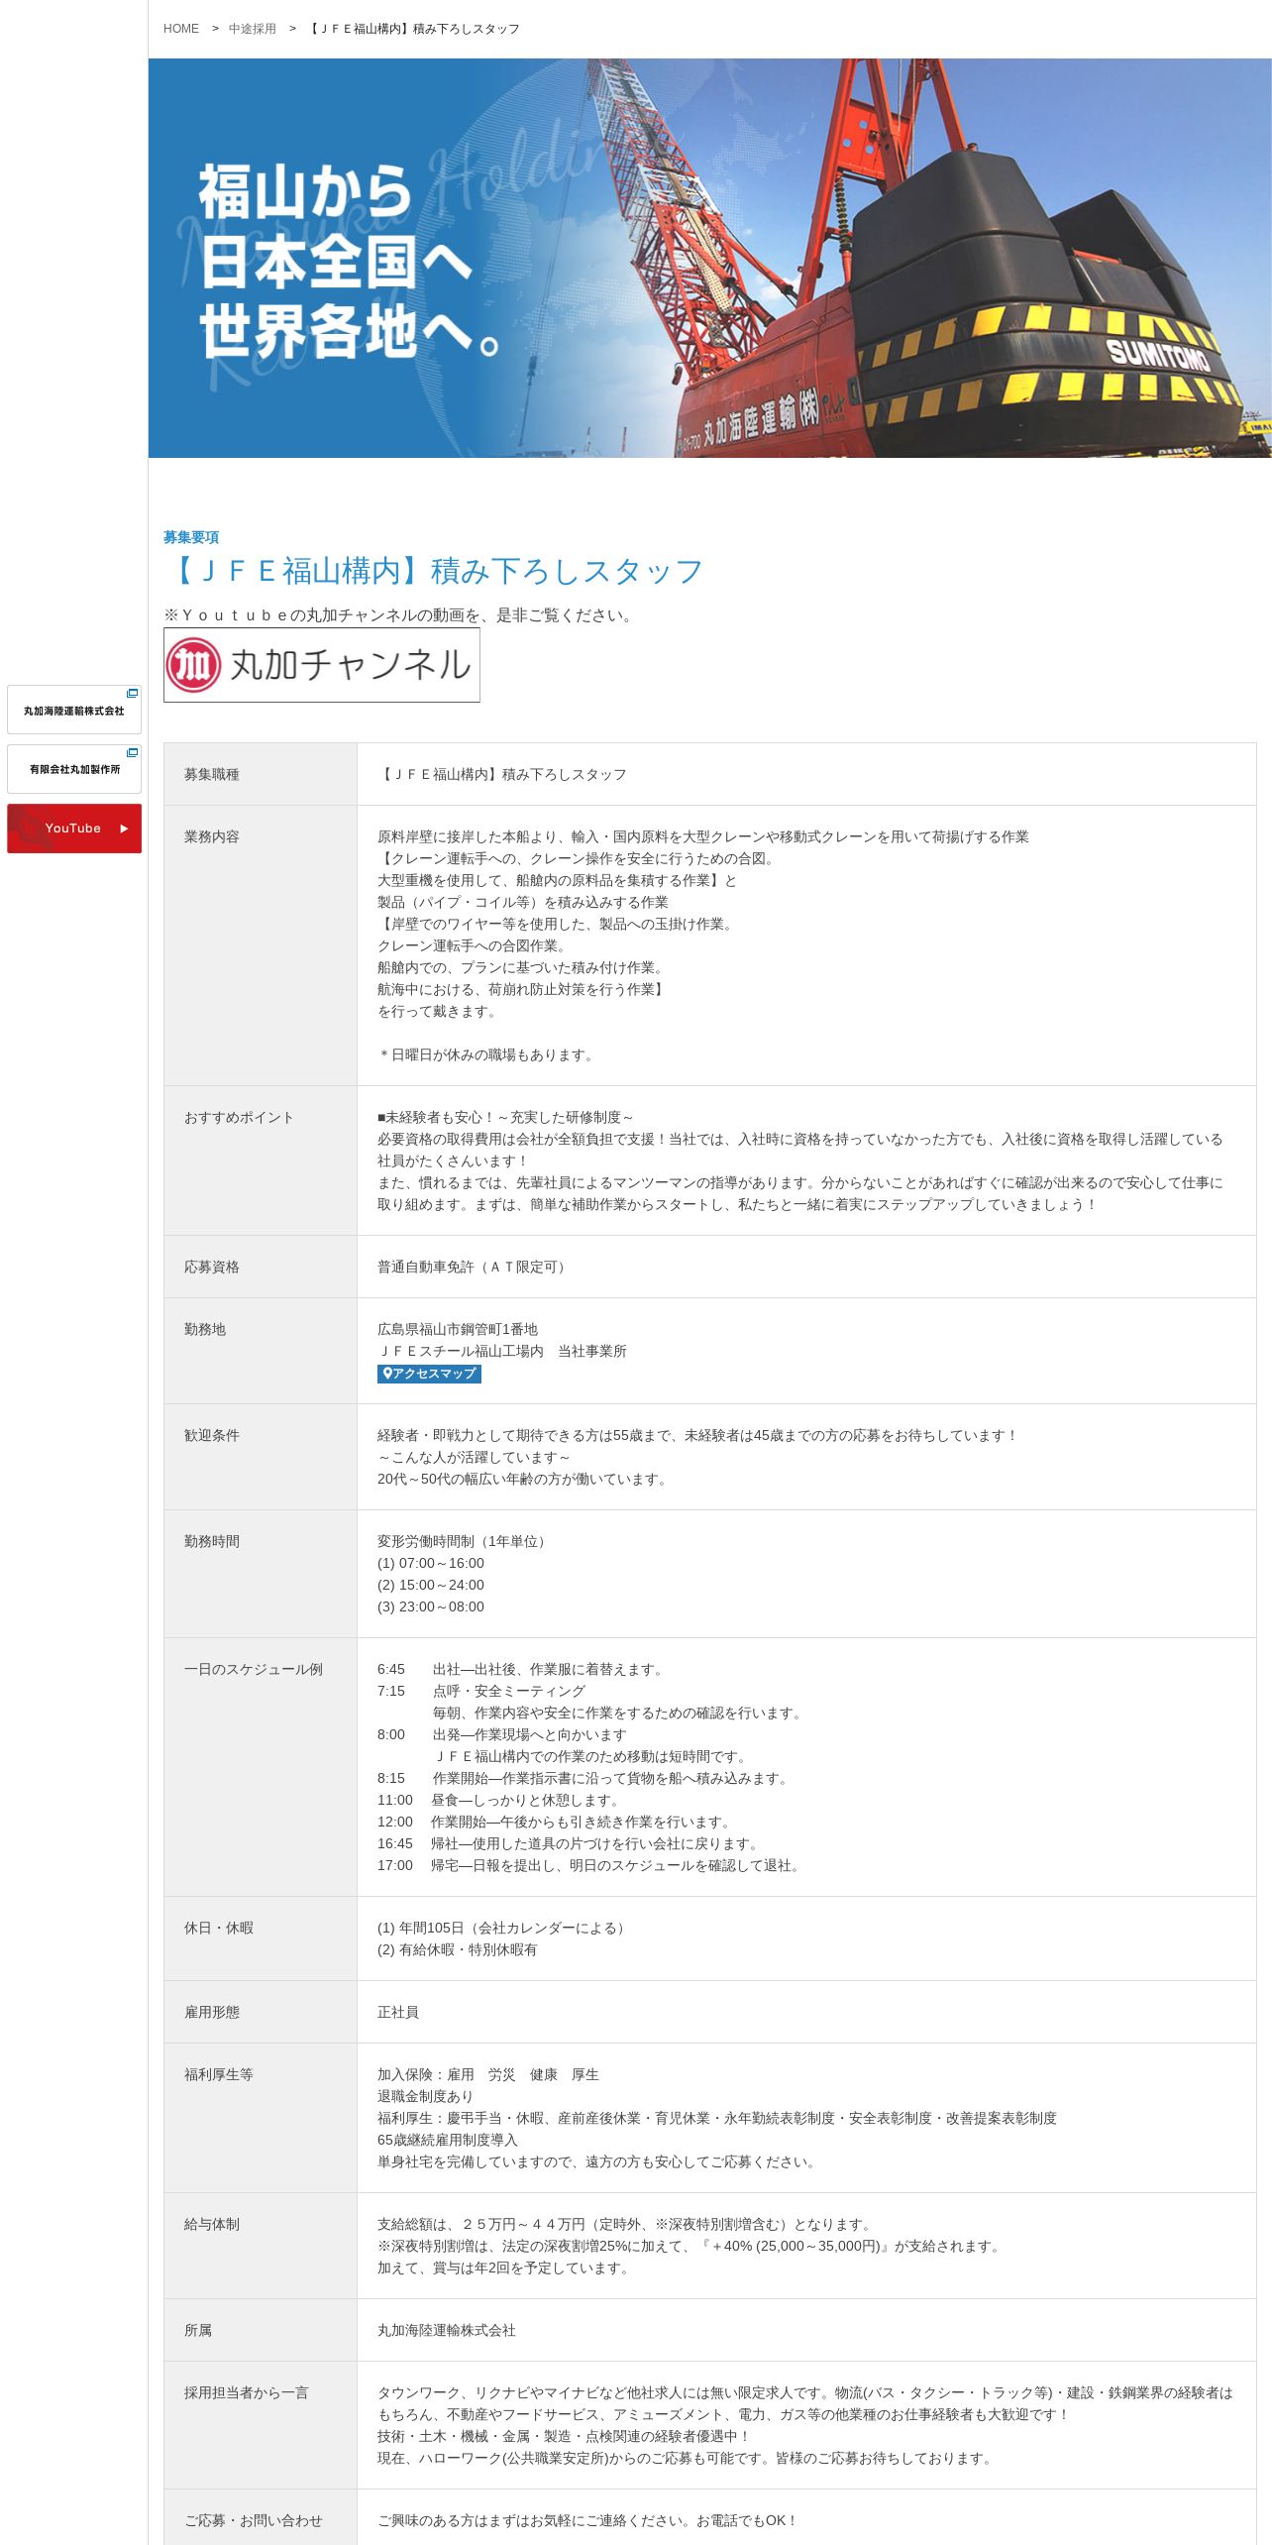Click the line (1) 年間105日（会社カレンダーによる）
This screenshot has height=2545, width=1272.
[503, 1928]
